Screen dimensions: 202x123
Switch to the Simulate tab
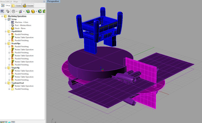coord(28,5)
